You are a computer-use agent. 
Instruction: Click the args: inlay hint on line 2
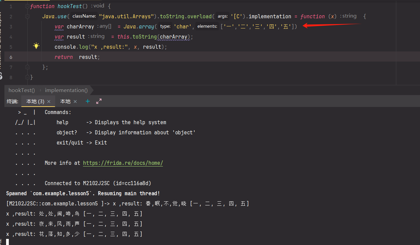tap(223, 16)
